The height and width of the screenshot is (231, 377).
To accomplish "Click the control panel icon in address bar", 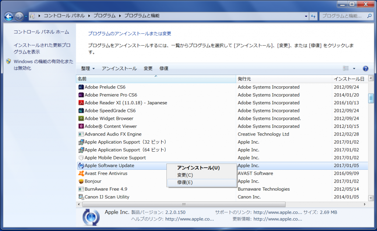I will coord(32,16).
